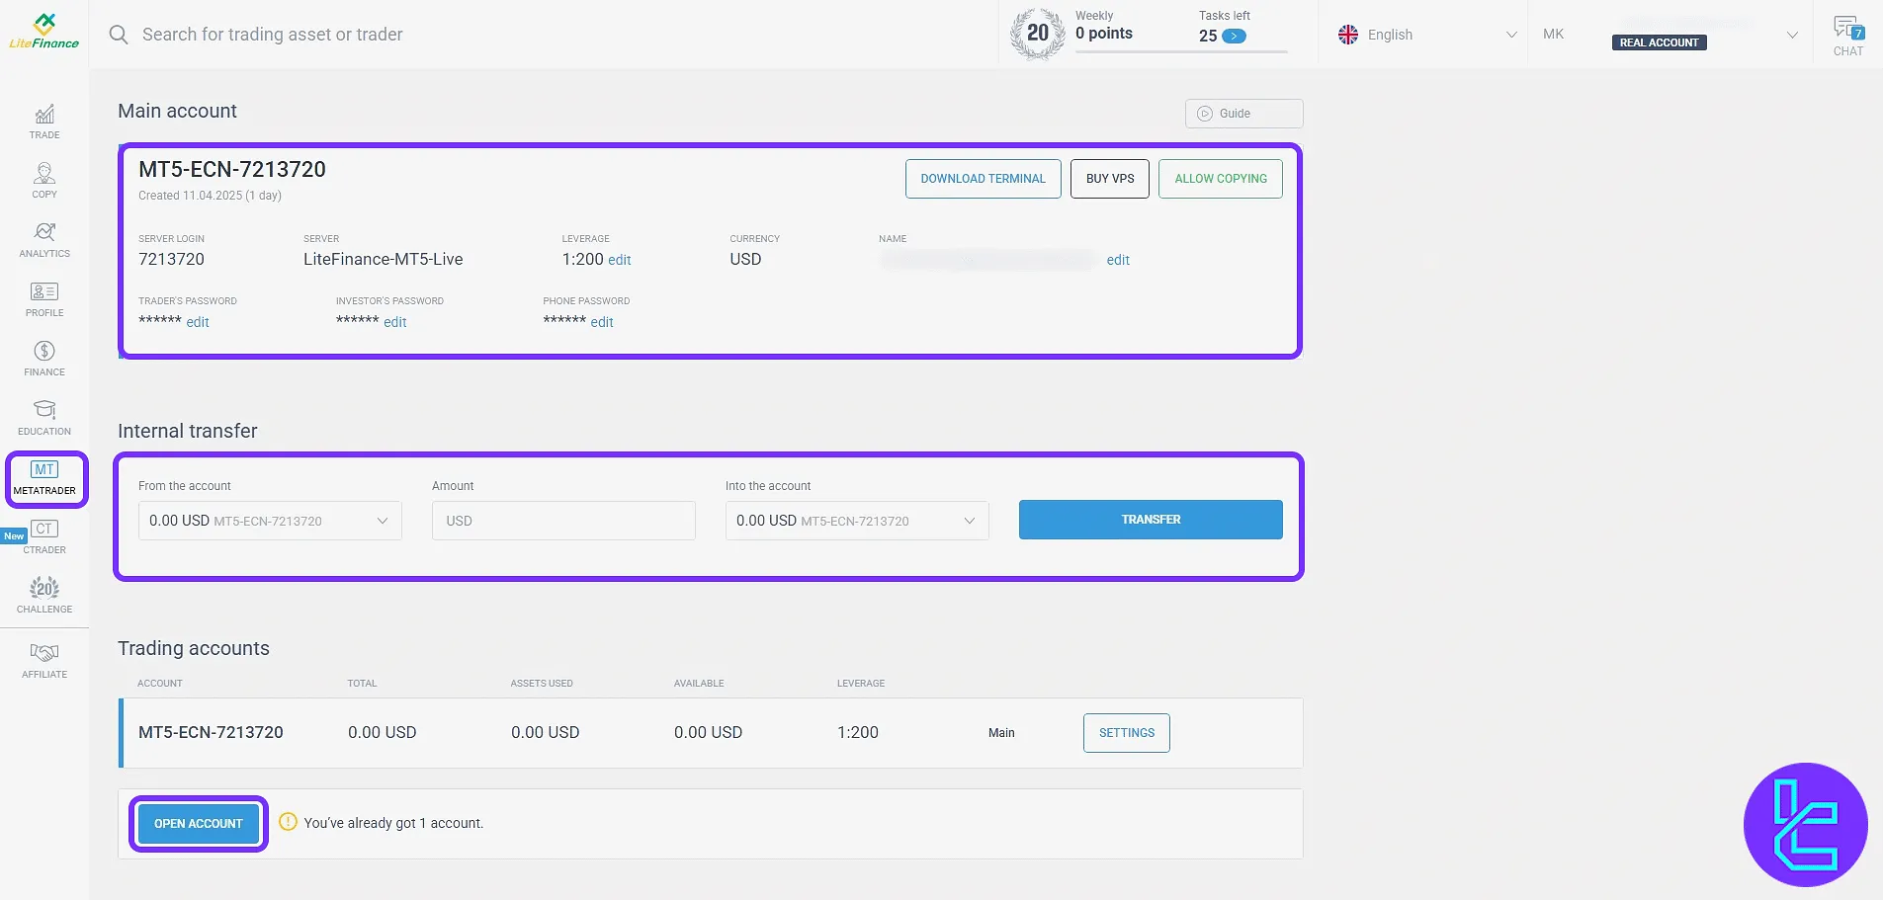Open Settings for MT5-ECN-7213720

point(1127,733)
